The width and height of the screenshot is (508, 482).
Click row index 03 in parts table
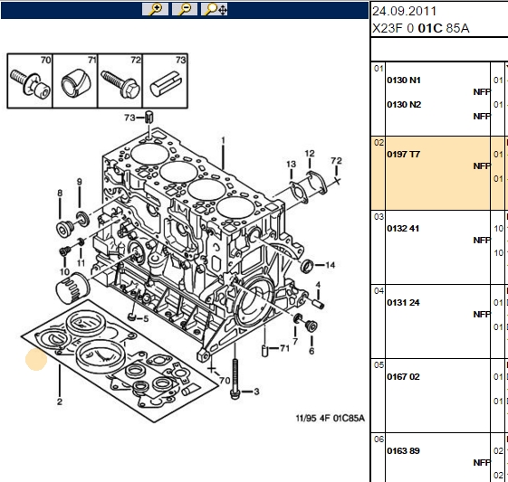pos(379,217)
